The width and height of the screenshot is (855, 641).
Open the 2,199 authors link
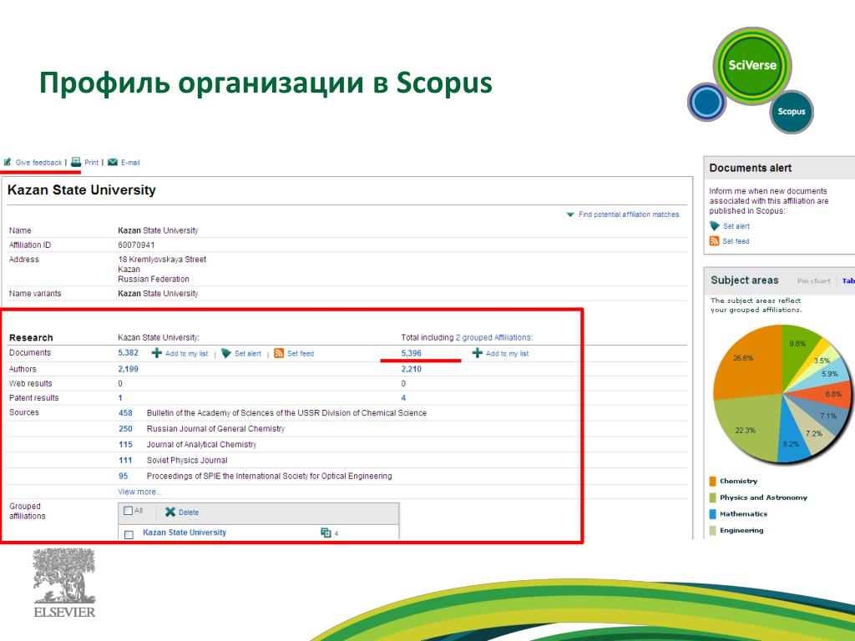(128, 369)
